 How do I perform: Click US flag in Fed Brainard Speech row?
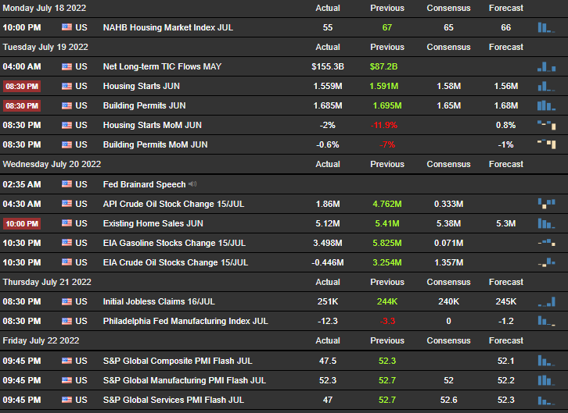pos(67,184)
